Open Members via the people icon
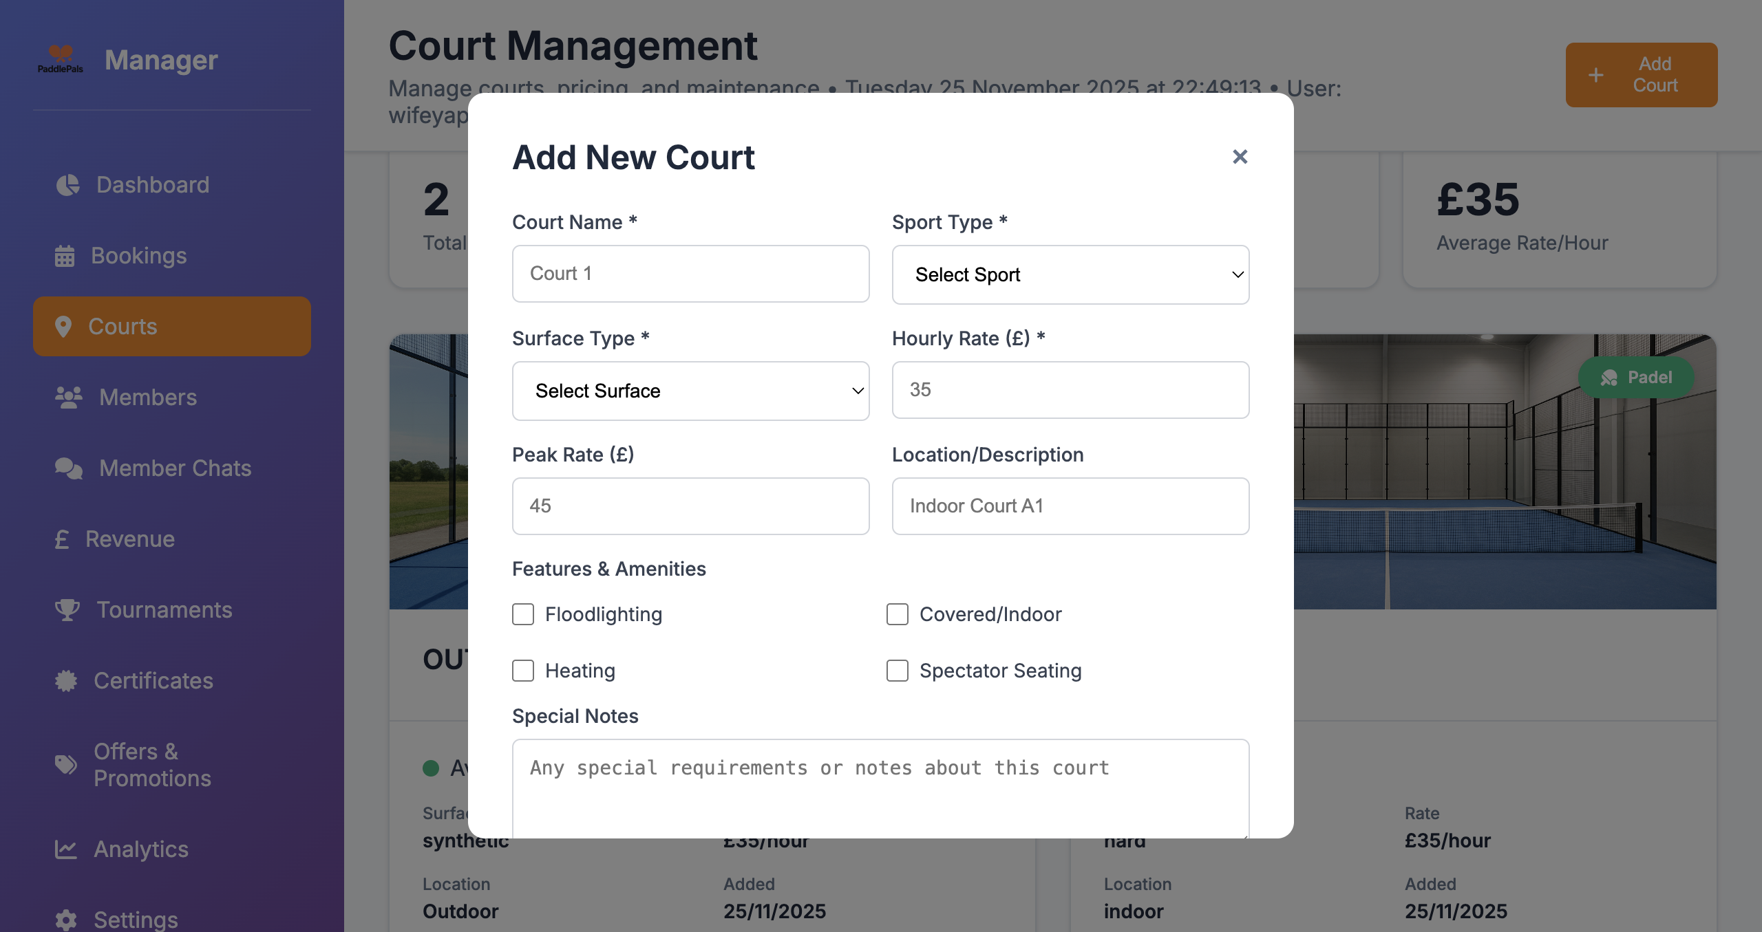The image size is (1762, 932). (x=70, y=397)
